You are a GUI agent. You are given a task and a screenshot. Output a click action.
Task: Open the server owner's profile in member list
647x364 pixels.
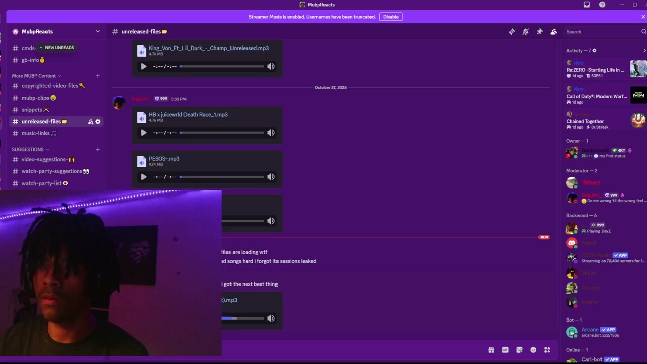pos(605,153)
